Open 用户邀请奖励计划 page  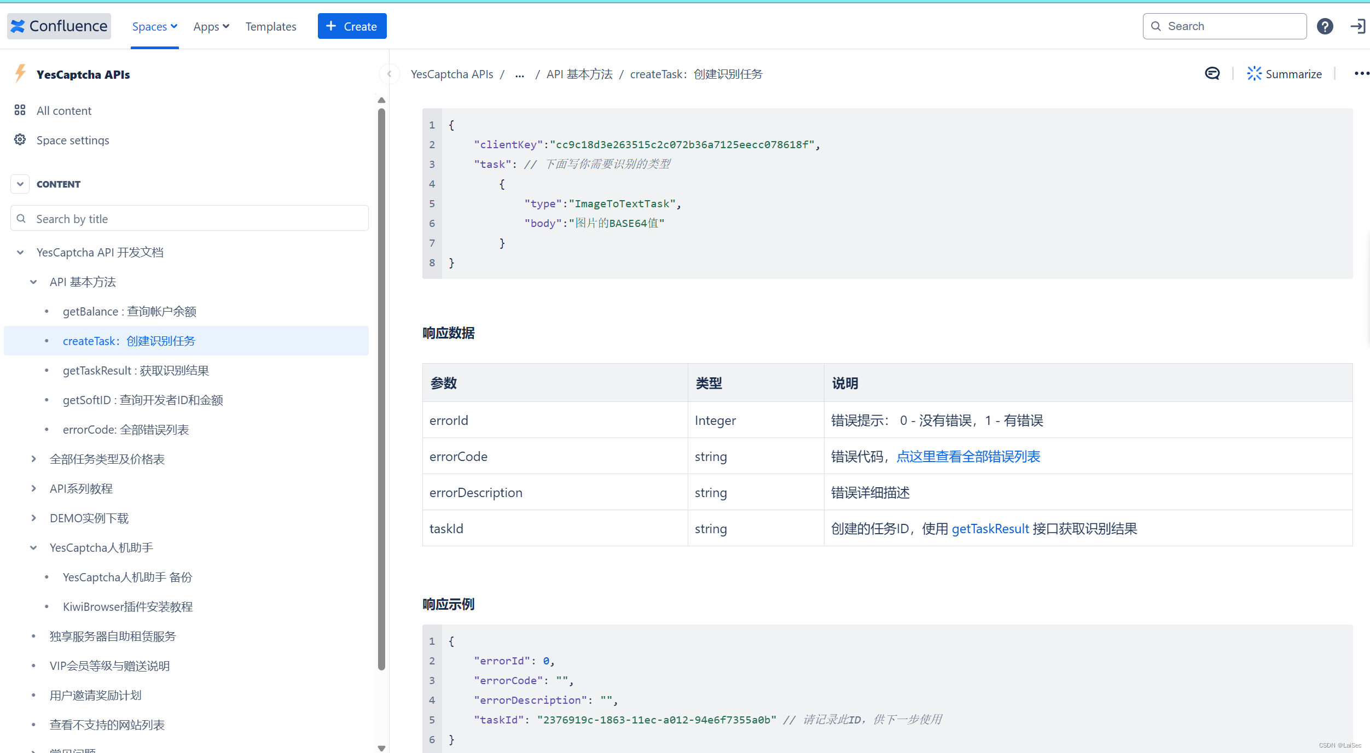pos(95,696)
